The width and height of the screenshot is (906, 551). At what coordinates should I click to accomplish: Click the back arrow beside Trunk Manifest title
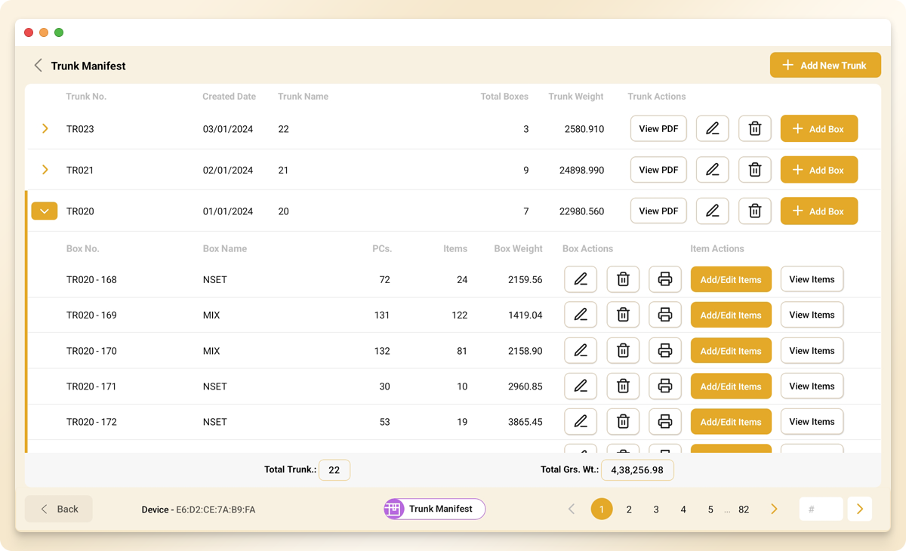tap(38, 66)
